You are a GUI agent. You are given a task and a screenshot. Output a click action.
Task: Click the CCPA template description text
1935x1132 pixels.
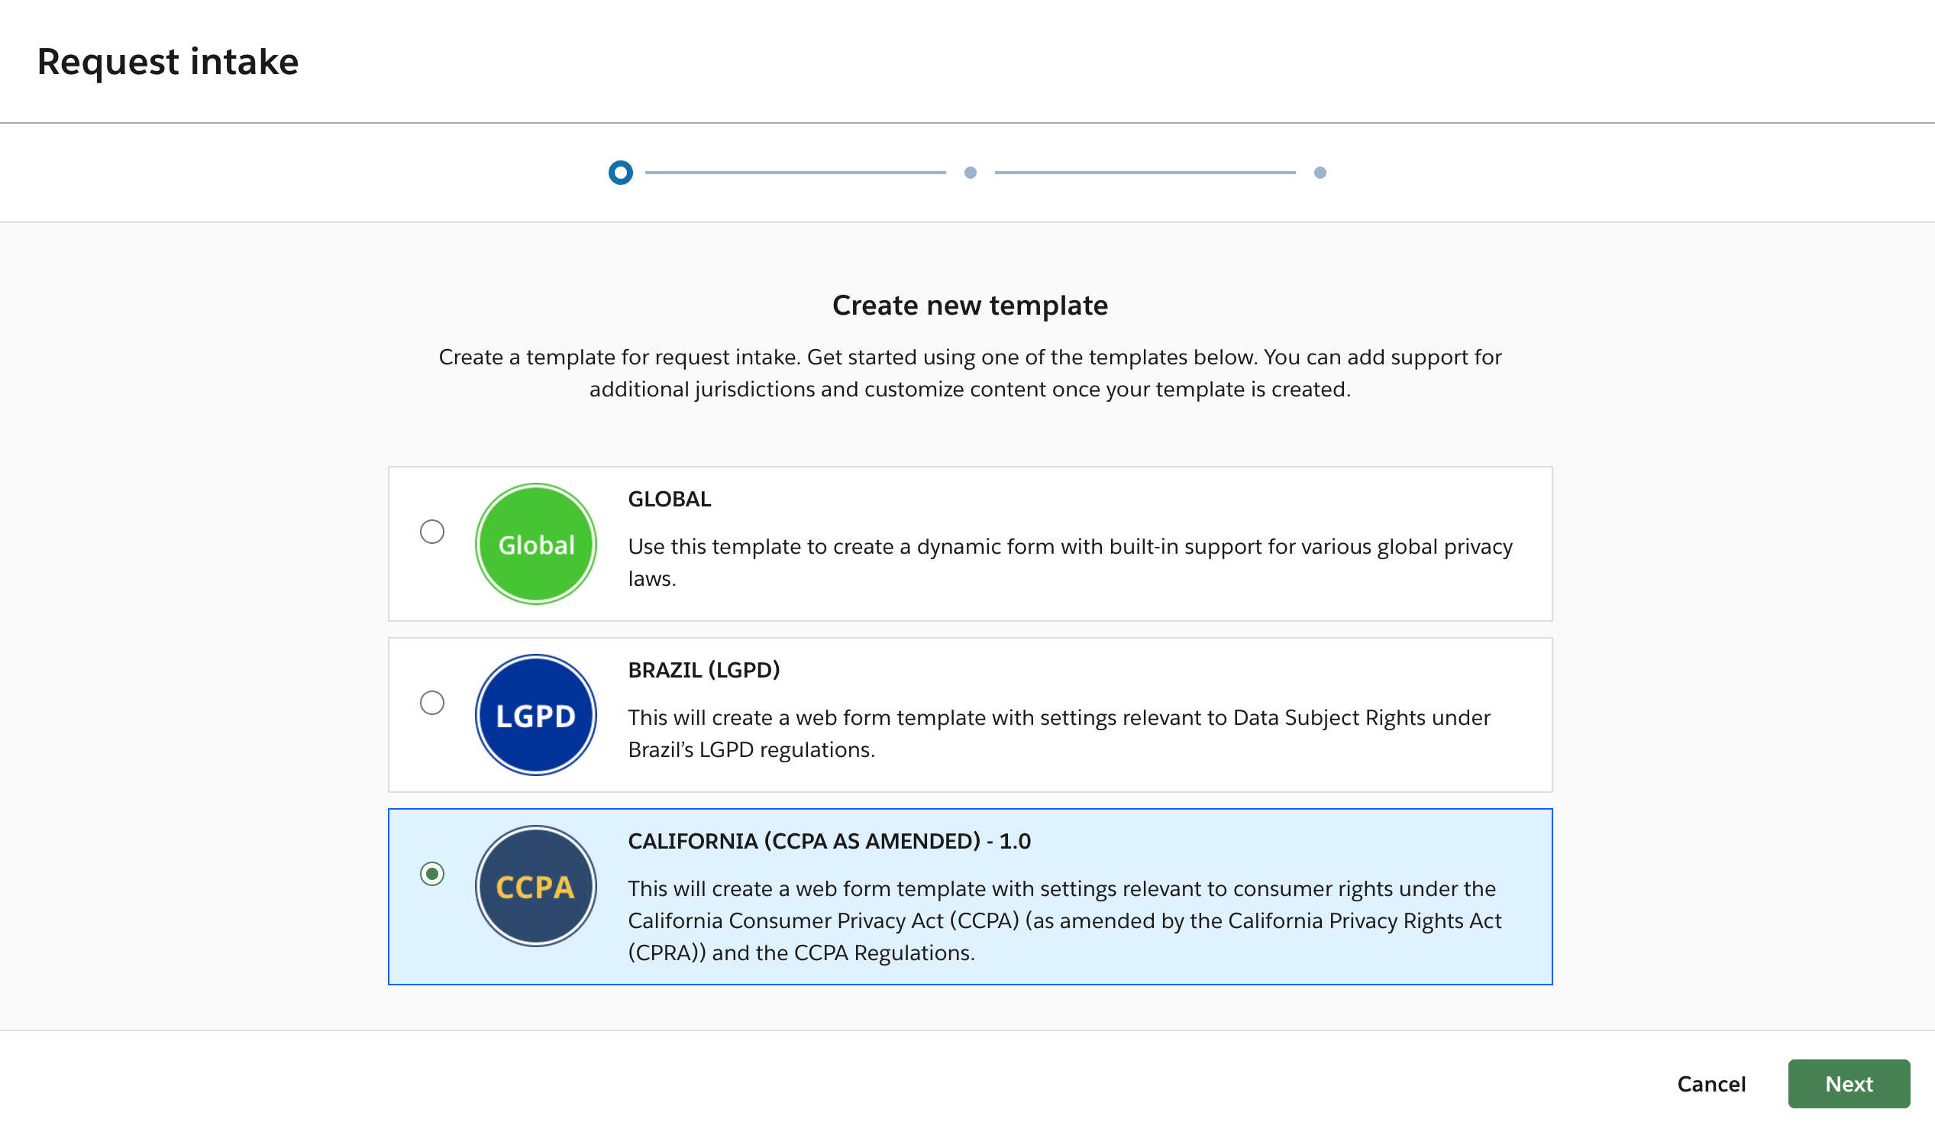coord(1064,920)
